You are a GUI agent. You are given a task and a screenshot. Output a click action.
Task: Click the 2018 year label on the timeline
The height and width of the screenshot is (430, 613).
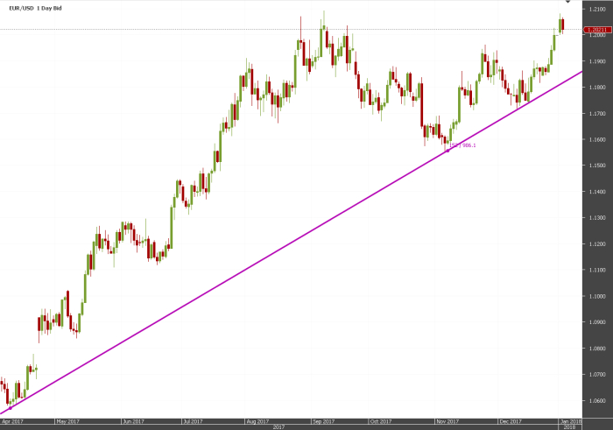click(569, 427)
